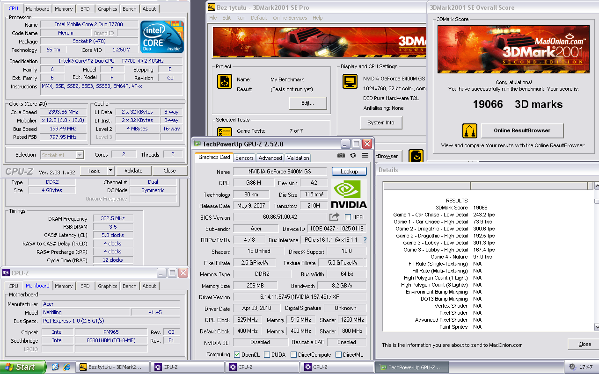Click the NVIDIA logo in GPU-Z
599x374 pixels.
tap(349, 194)
